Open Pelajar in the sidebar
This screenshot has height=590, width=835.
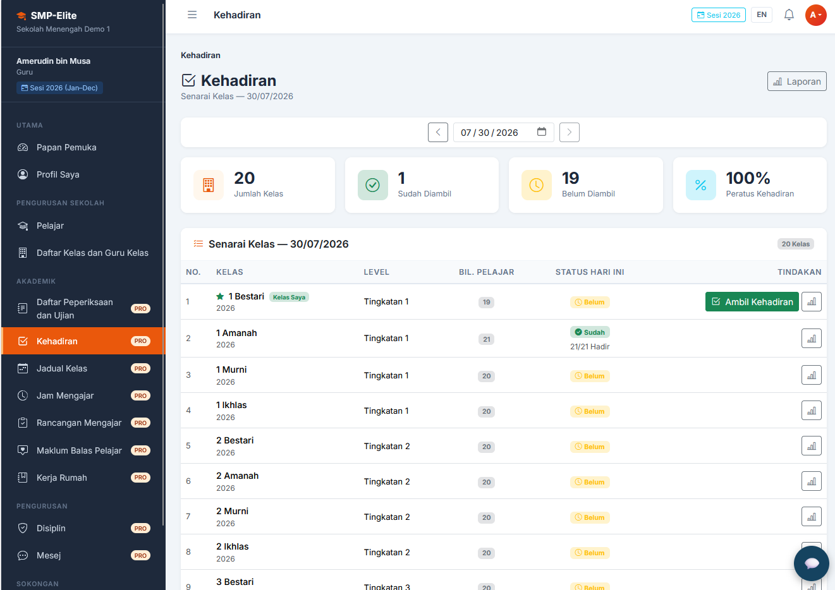tap(82, 226)
